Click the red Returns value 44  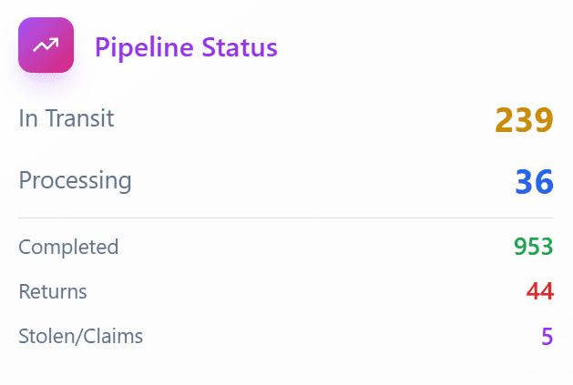[539, 292]
